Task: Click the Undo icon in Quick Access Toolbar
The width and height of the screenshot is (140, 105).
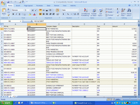Action: [11, 2]
